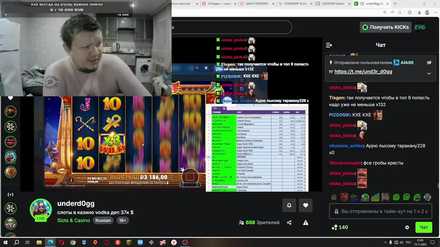The image size is (440, 247).
Task: Click the zoom magnifier in address bar
Action: tap(385, 12)
